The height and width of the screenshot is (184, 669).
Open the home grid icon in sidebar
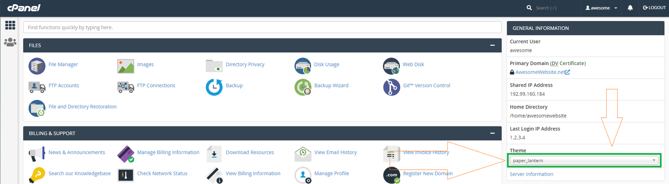point(10,25)
